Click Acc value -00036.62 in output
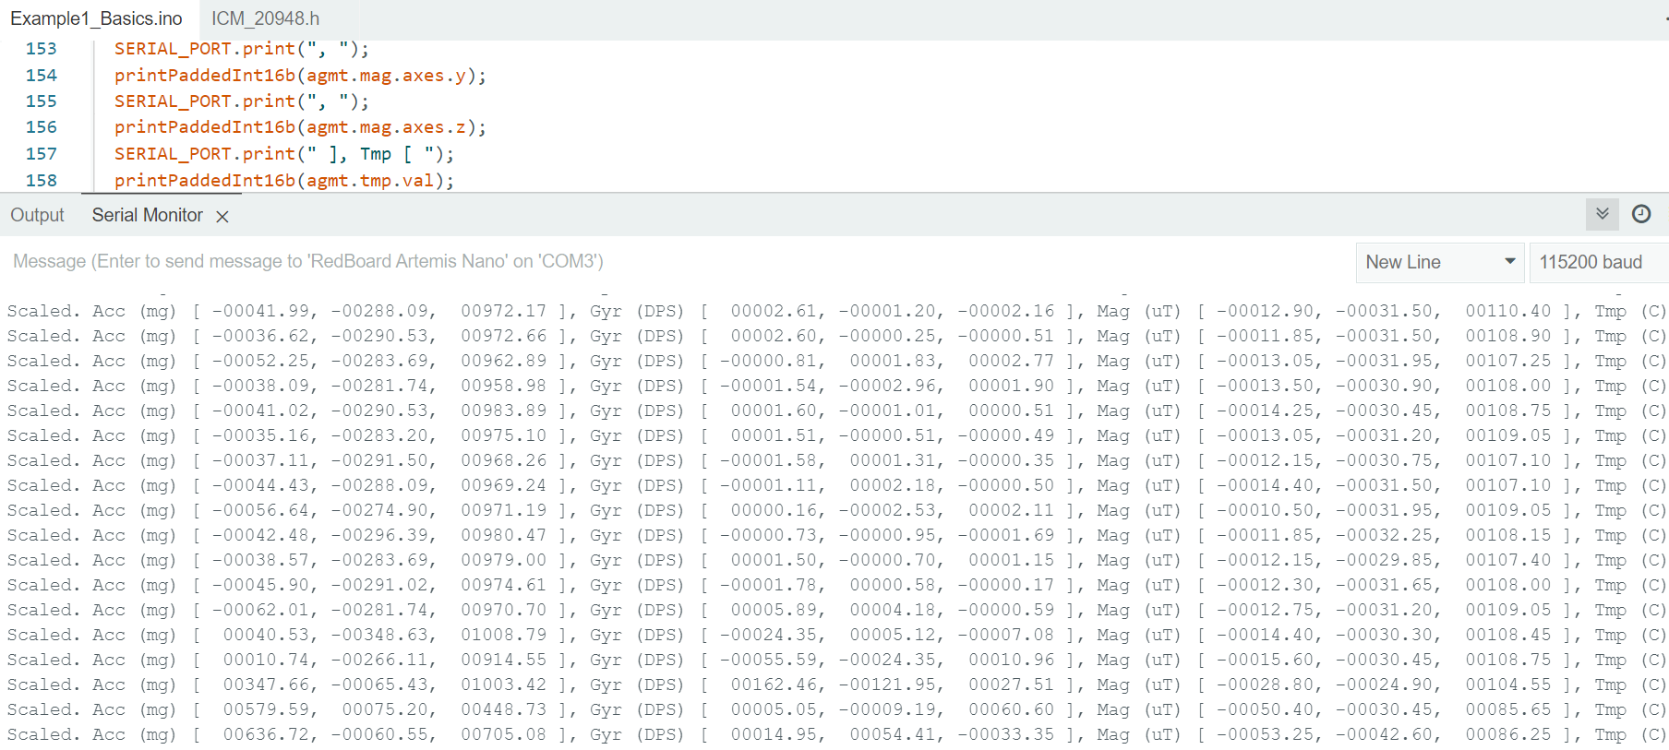 [259, 337]
